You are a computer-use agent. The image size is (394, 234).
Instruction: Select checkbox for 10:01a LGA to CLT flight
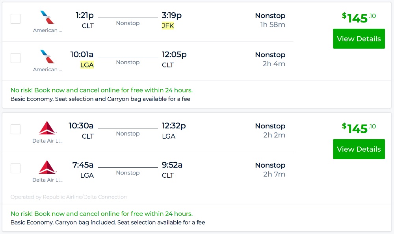point(15,58)
